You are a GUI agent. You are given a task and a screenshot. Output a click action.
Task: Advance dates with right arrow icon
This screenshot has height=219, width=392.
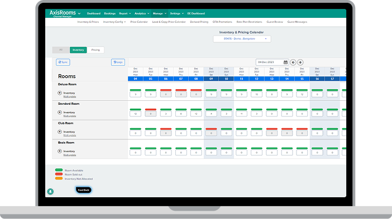[300, 62]
